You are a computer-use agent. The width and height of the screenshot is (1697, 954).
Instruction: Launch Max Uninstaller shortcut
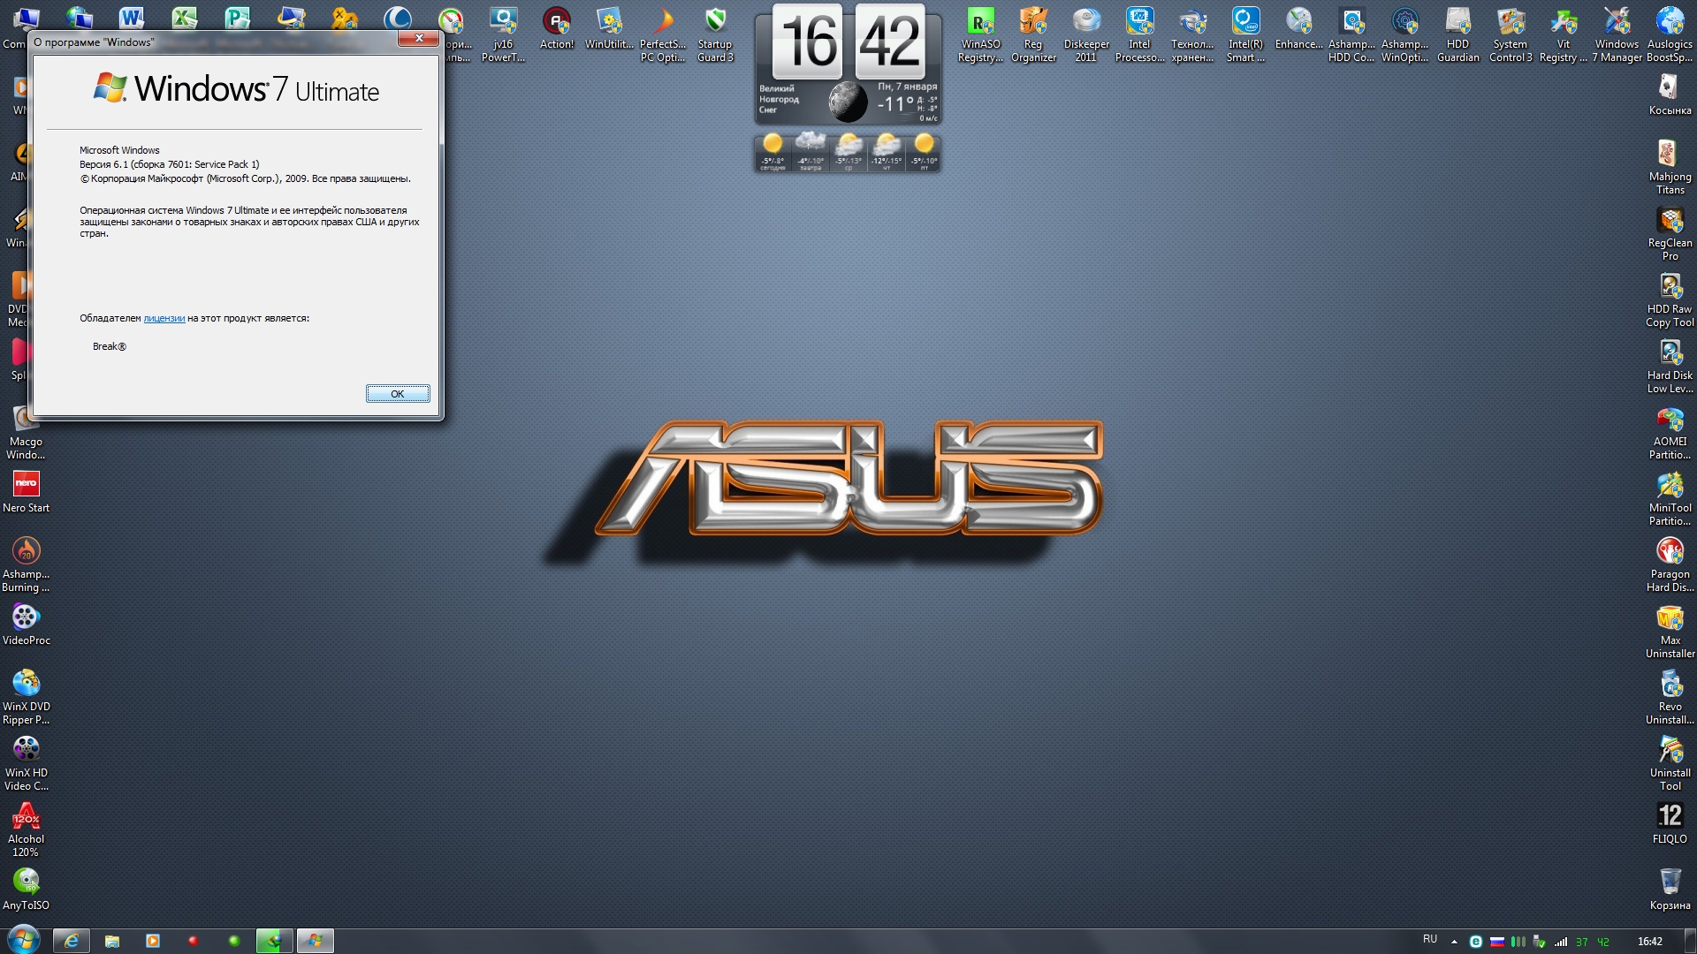(1670, 632)
